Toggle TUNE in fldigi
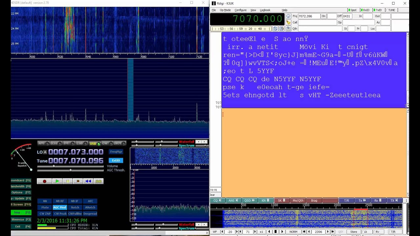 (x=391, y=10)
